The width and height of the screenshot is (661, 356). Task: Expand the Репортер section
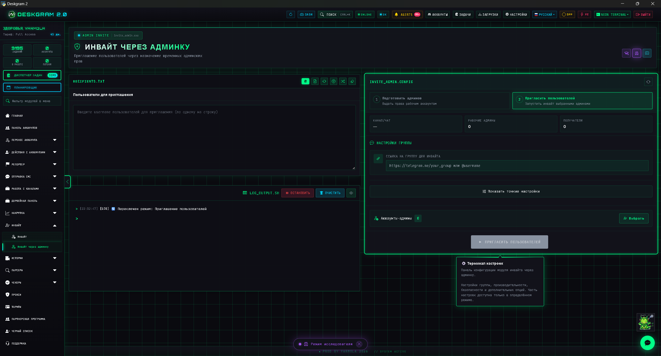point(32,164)
